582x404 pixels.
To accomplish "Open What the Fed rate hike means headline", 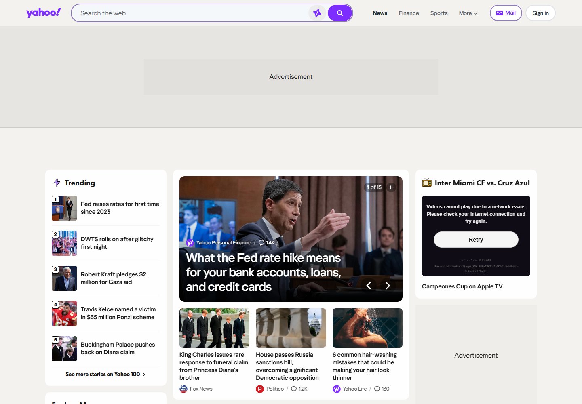I will [264, 272].
